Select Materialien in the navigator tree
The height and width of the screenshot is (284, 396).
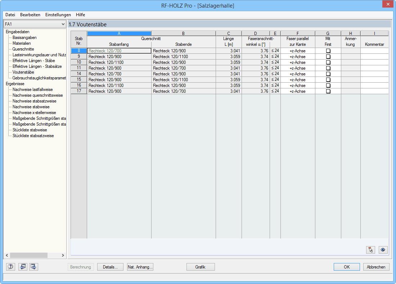(x=22, y=43)
